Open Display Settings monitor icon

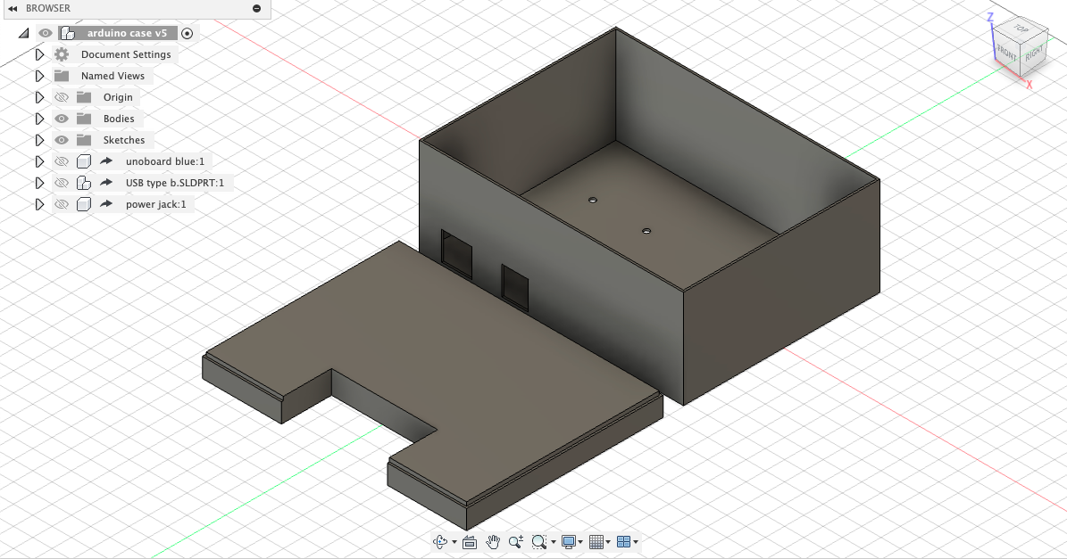point(569,542)
